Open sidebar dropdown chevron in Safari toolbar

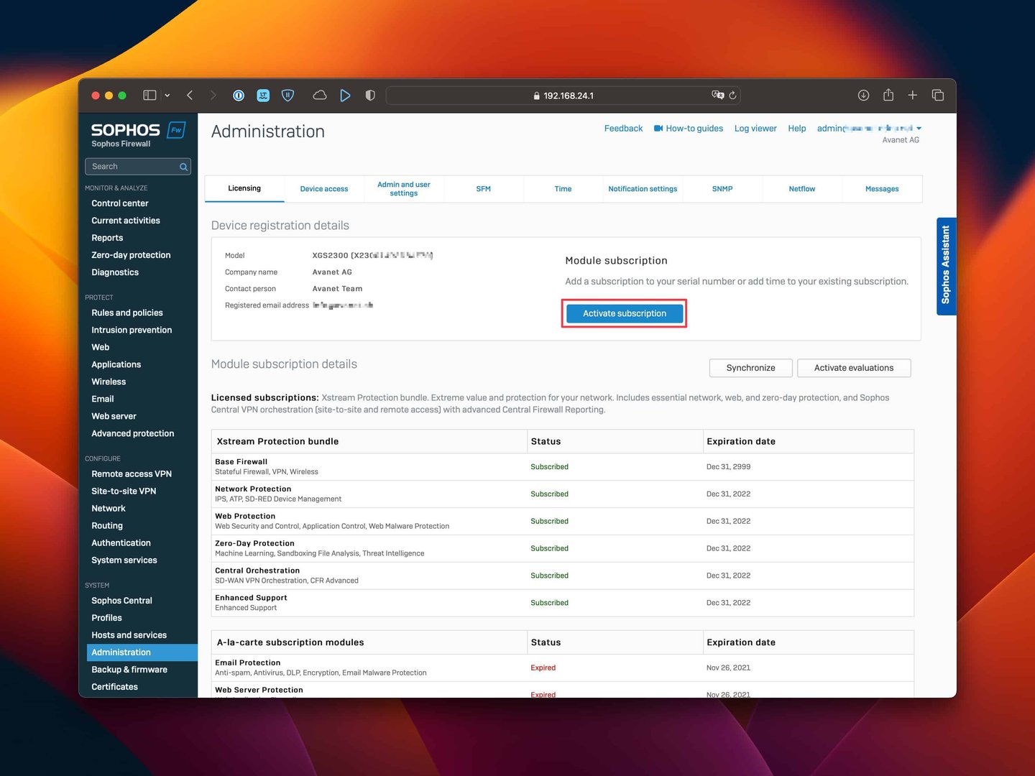167,96
